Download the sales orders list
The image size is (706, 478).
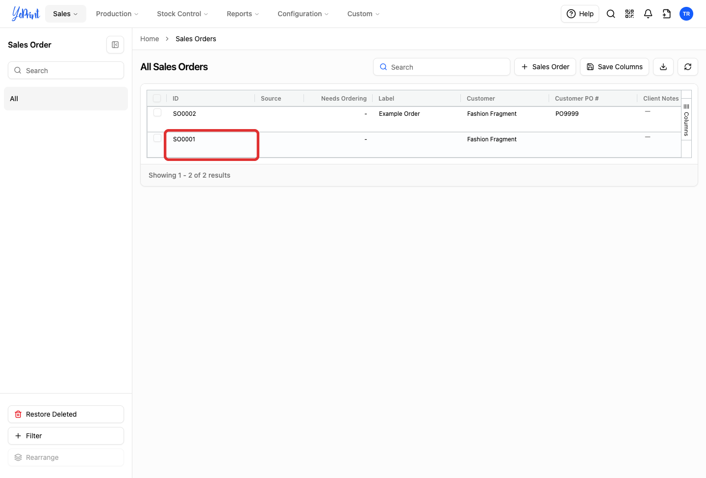(663, 67)
